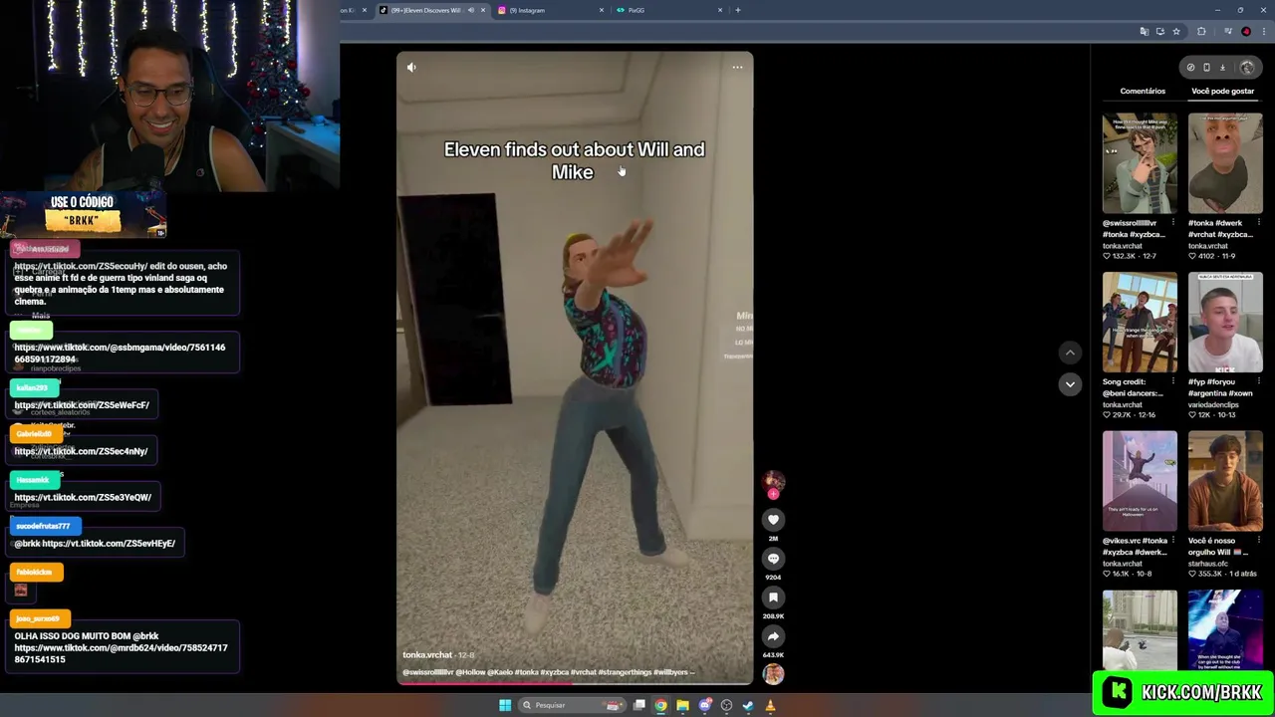Open options for Você é nosso orgulho video
This screenshot has width=1275, height=717.
click(x=1258, y=541)
